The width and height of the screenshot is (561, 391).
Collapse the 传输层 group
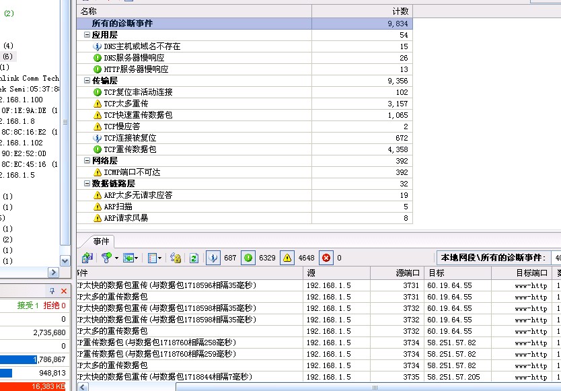click(87, 81)
